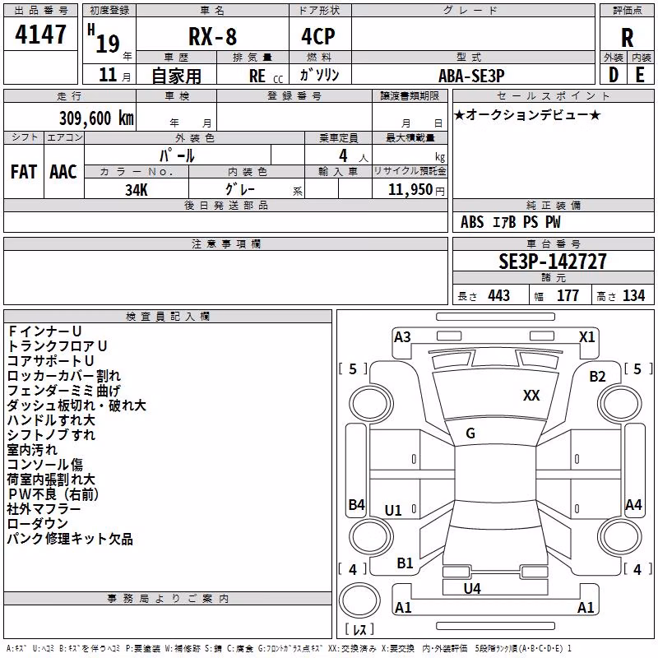
Task: Click height value 134
Action: click(633, 296)
